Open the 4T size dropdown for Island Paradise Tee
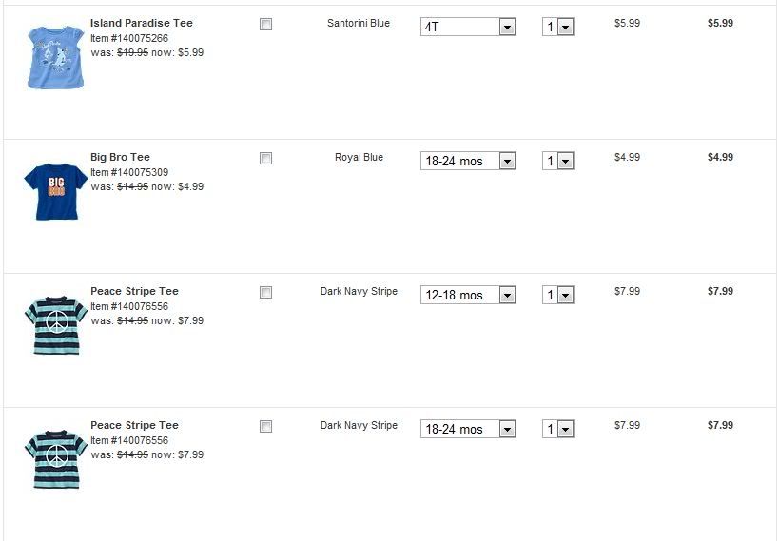The image size is (779, 541). 468,28
